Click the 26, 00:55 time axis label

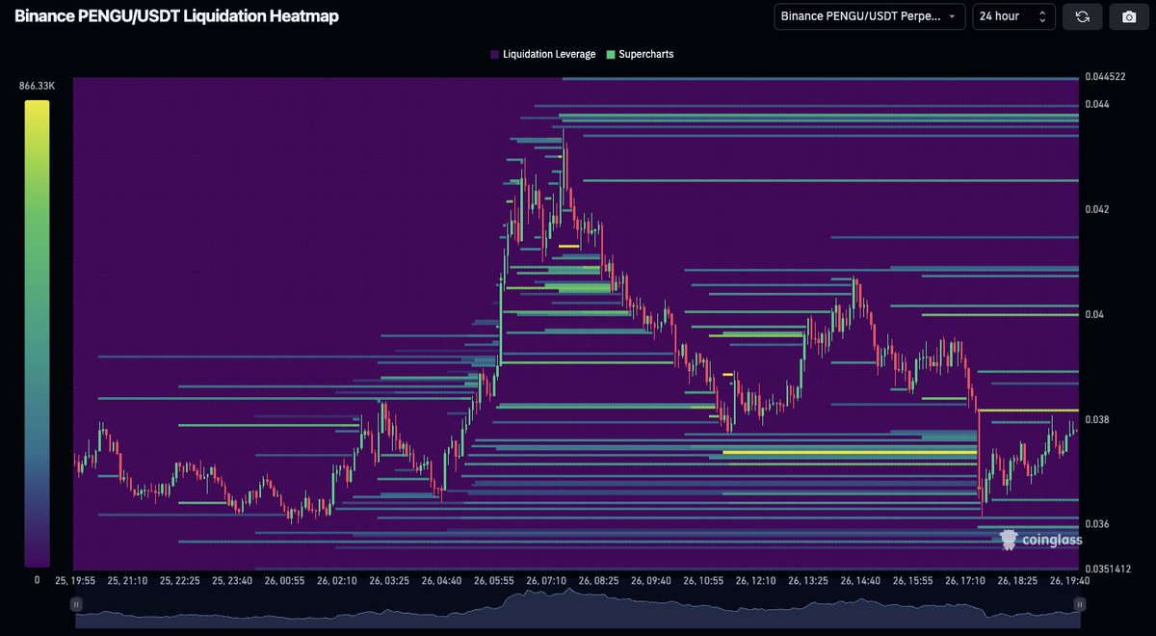(284, 581)
